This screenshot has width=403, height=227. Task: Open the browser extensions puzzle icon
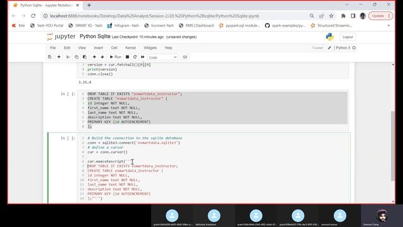click(343, 16)
